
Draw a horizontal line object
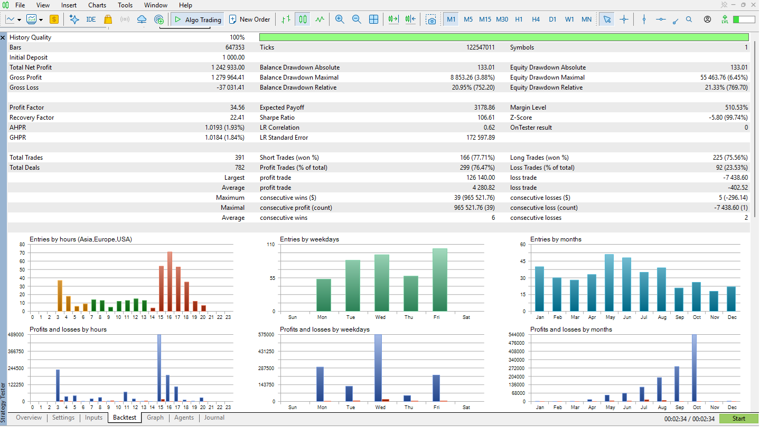(661, 20)
